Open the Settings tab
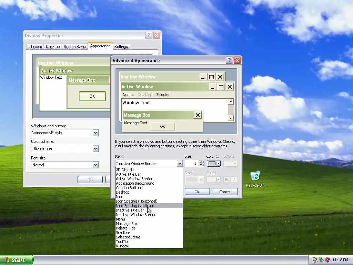353x265 pixels. [x=121, y=47]
